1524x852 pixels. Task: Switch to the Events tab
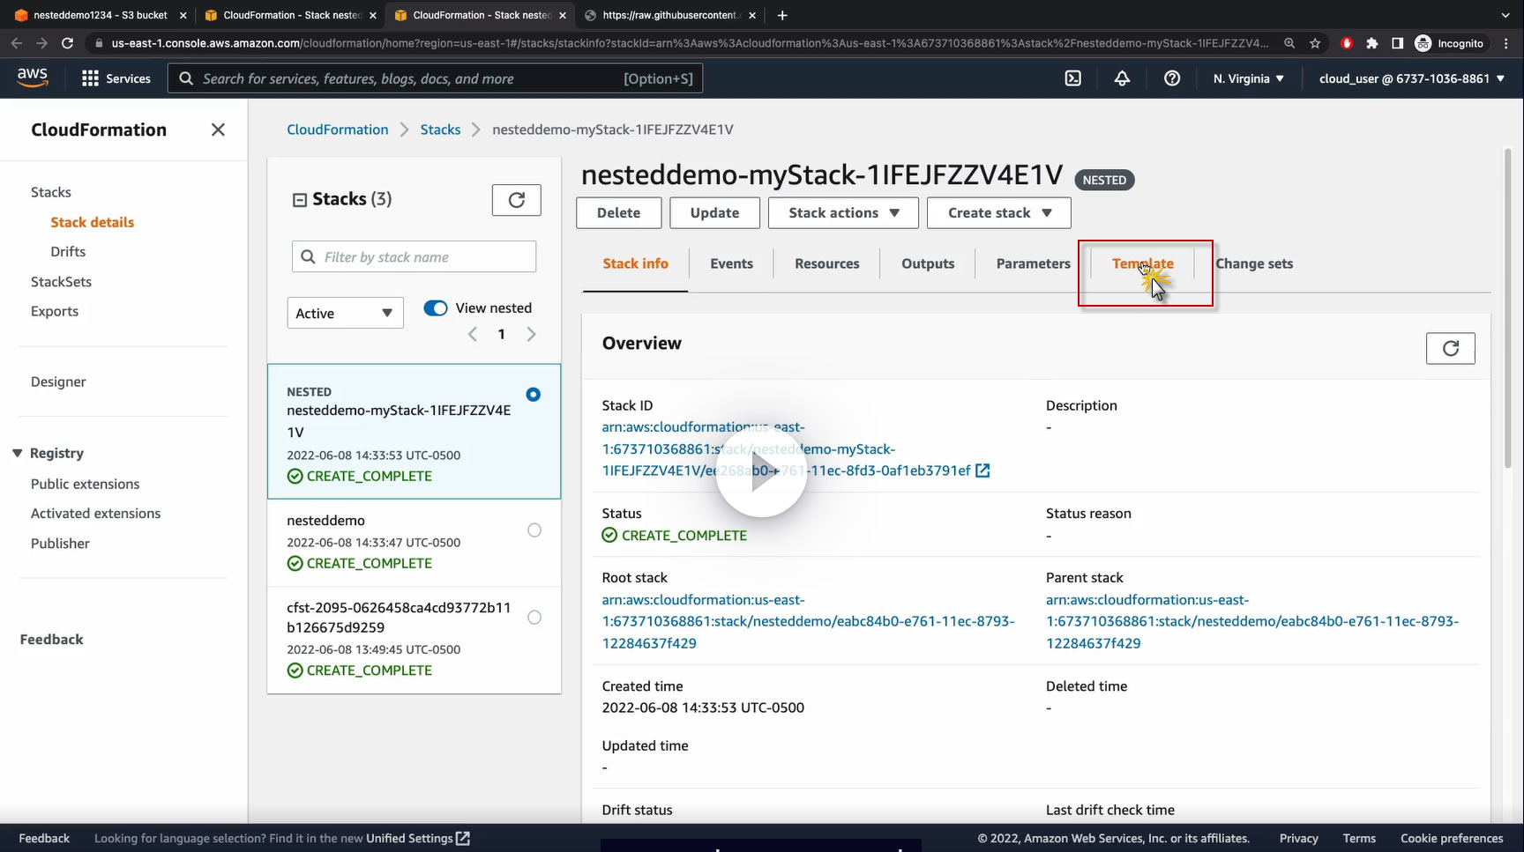pos(731,263)
